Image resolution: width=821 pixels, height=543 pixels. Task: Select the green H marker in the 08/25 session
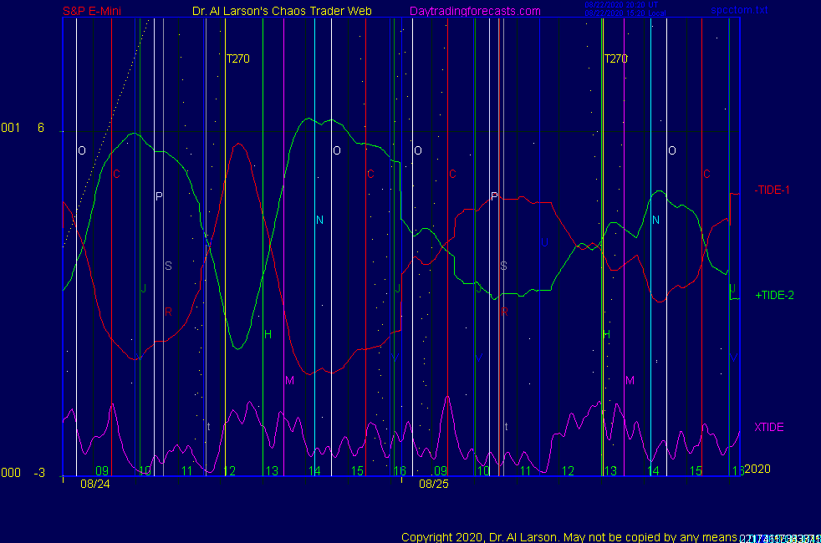coord(607,334)
